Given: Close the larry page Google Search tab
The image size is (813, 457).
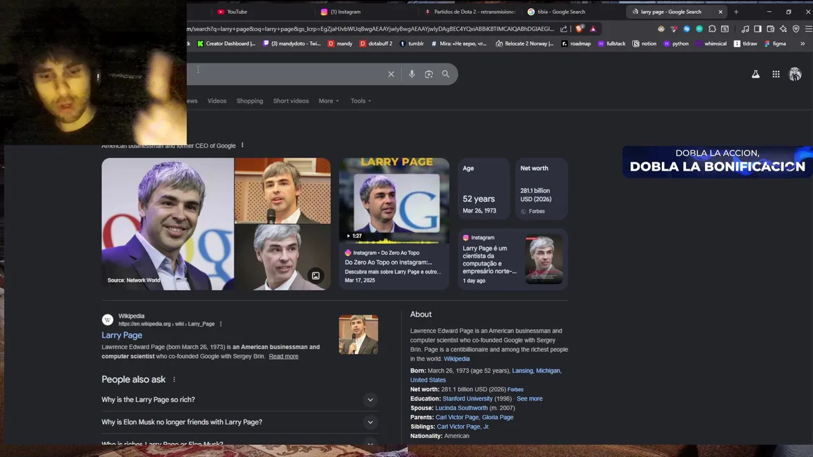Looking at the screenshot, I should 720,11.
